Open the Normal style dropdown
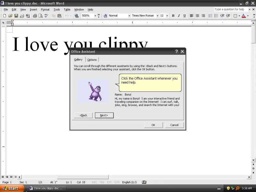 coord(129,16)
